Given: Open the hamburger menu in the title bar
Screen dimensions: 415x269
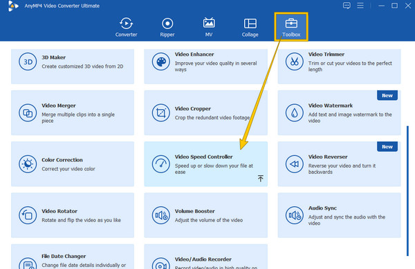Looking at the screenshot, I should (360, 6).
